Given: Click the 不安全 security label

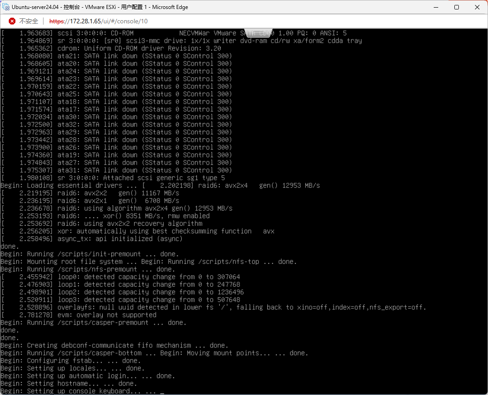Looking at the screenshot, I should pyautogui.click(x=29, y=21).
